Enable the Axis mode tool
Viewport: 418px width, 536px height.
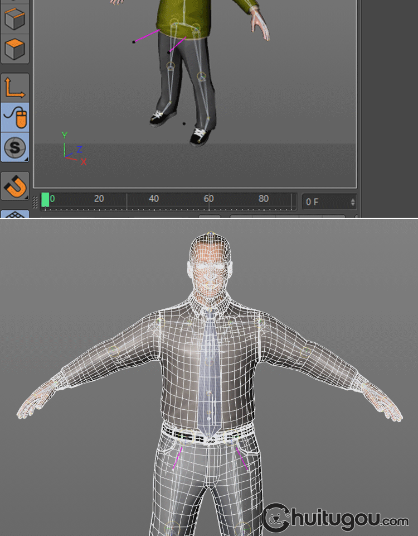(x=14, y=88)
